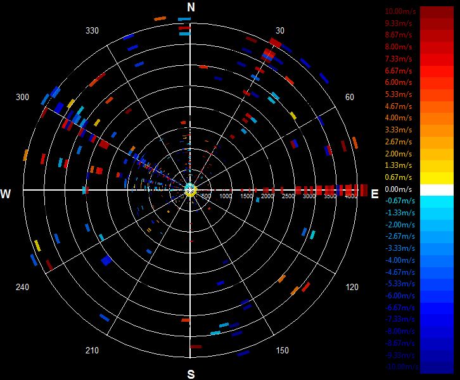Click the N compass label
Viewport: 460px width, 380px height.
[x=191, y=7]
